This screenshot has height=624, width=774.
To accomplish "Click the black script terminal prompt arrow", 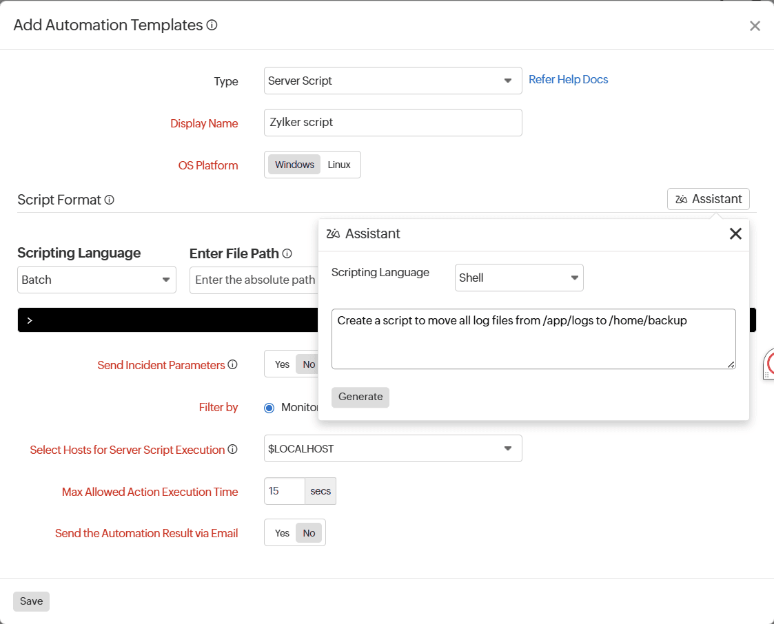I will click(x=30, y=320).
